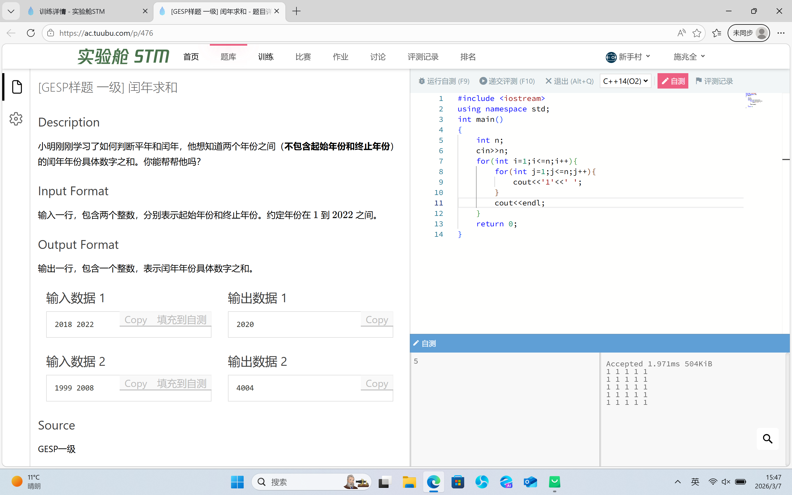This screenshot has width=792, height=495.
Task: Click the magnifier search icon bottom right
Action: (768, 439)
